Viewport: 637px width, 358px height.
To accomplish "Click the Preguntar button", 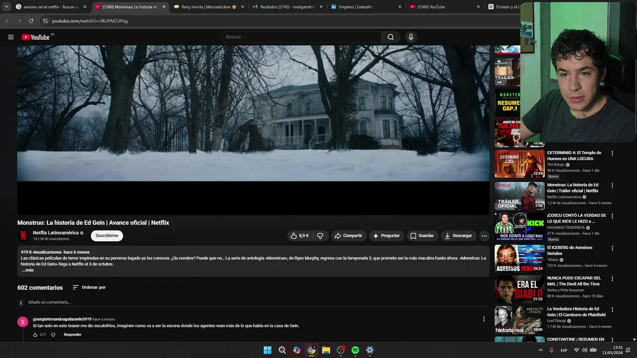I will [x=386, y=236].
